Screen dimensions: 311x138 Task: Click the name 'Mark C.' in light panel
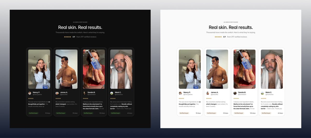(x=269, y=92)
